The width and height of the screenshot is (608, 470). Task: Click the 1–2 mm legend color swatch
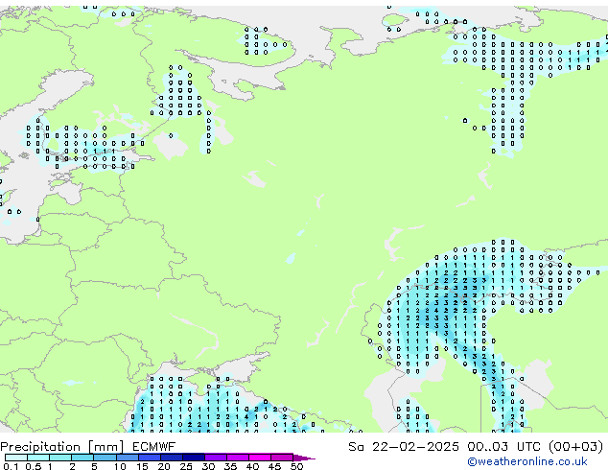[60, 458]
